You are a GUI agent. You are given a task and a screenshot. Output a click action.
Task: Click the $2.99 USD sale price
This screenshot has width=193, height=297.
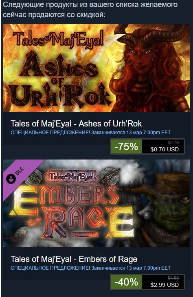tap(164, 285)
